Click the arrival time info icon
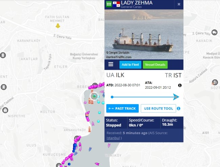The image size is (220, 167). pos(180,85)
